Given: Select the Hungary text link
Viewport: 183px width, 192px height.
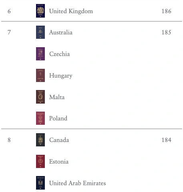Looking at the screenshot, I should [61, 76].
